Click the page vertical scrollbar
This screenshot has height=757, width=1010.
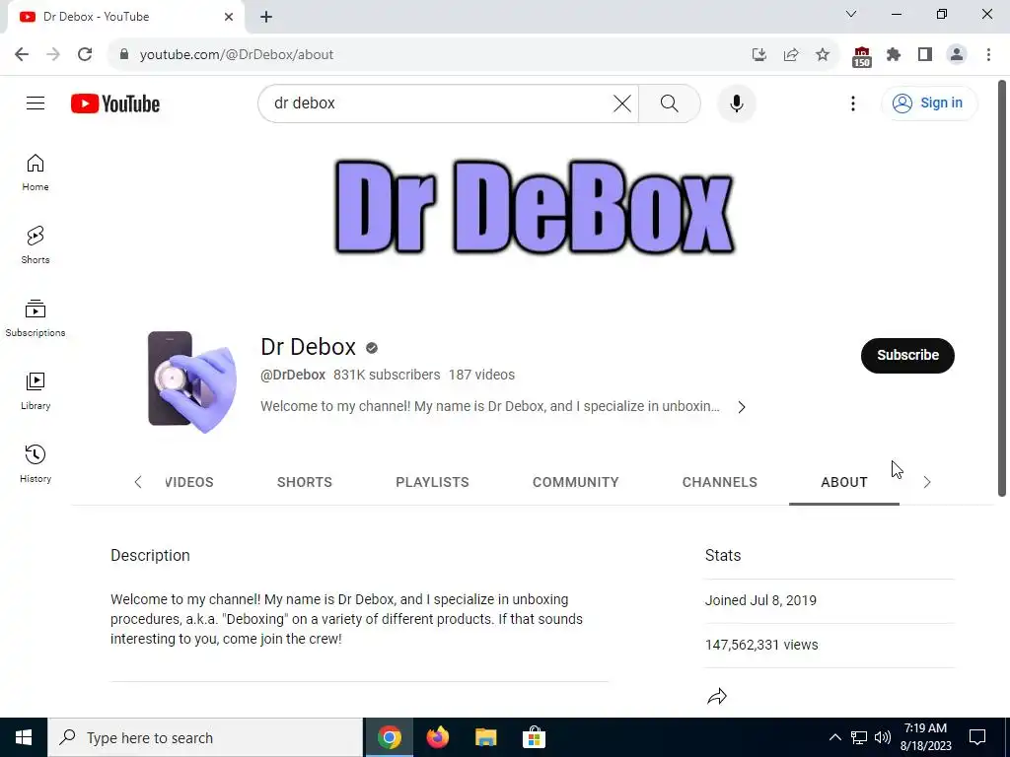pyautogui.click(x=1002, y=288)
